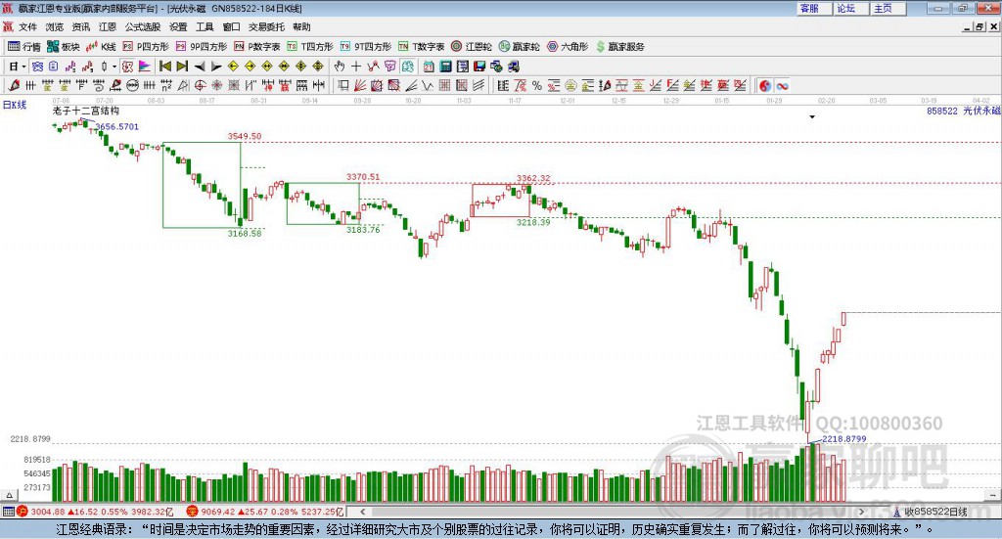Click the percent % tool icon
The image size is (1002, 539).
coord(537,85)
